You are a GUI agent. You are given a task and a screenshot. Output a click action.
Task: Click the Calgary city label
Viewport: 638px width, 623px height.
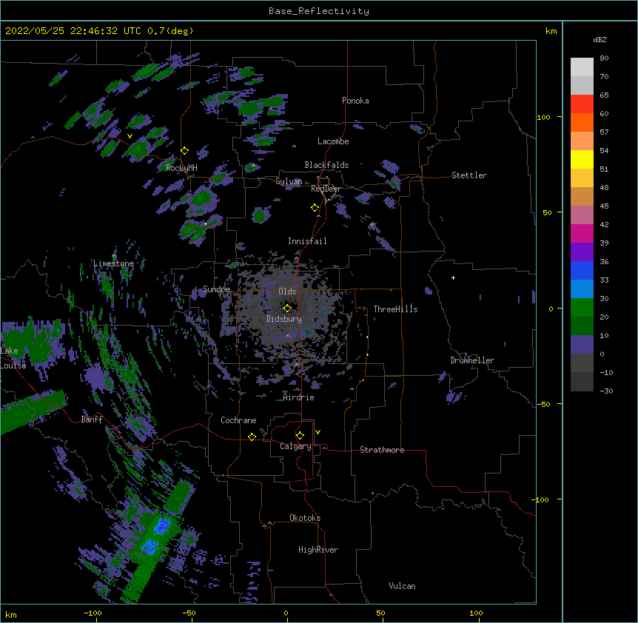[x=295, y=446]
